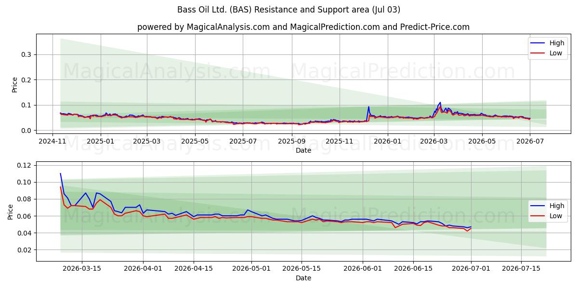578x289 pixels.
Task: Click the 2025-01 date tick label
Action: point(101,141)
